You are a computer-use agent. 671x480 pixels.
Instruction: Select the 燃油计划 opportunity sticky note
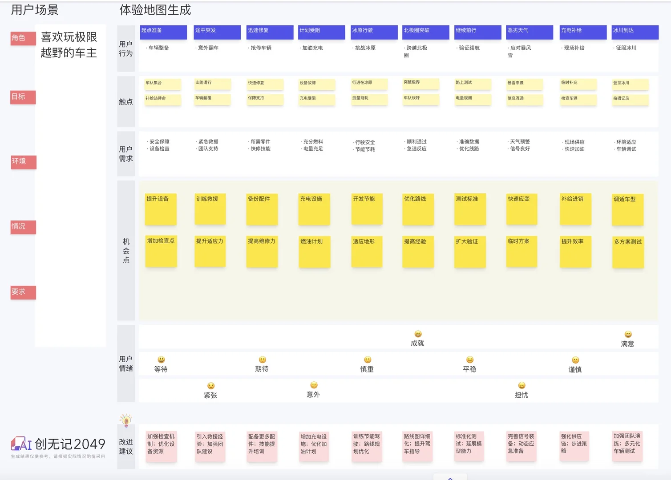[x=315, y=252]
